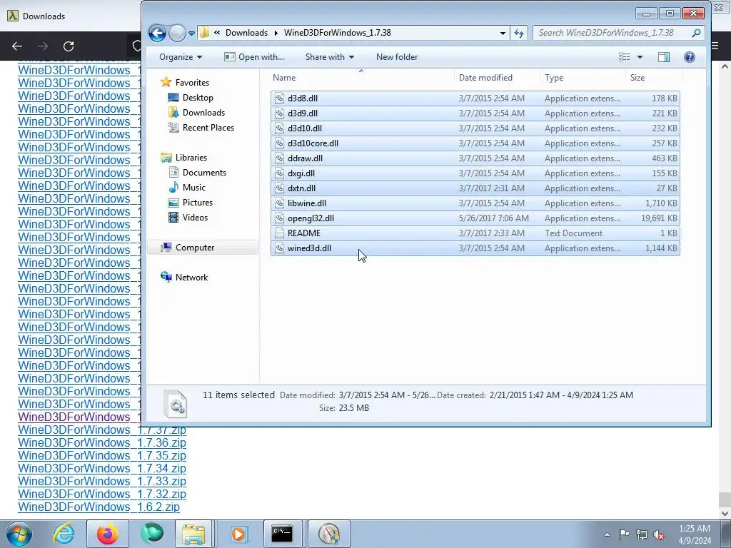Click the wined3d.dll file icon

point(279,248)
